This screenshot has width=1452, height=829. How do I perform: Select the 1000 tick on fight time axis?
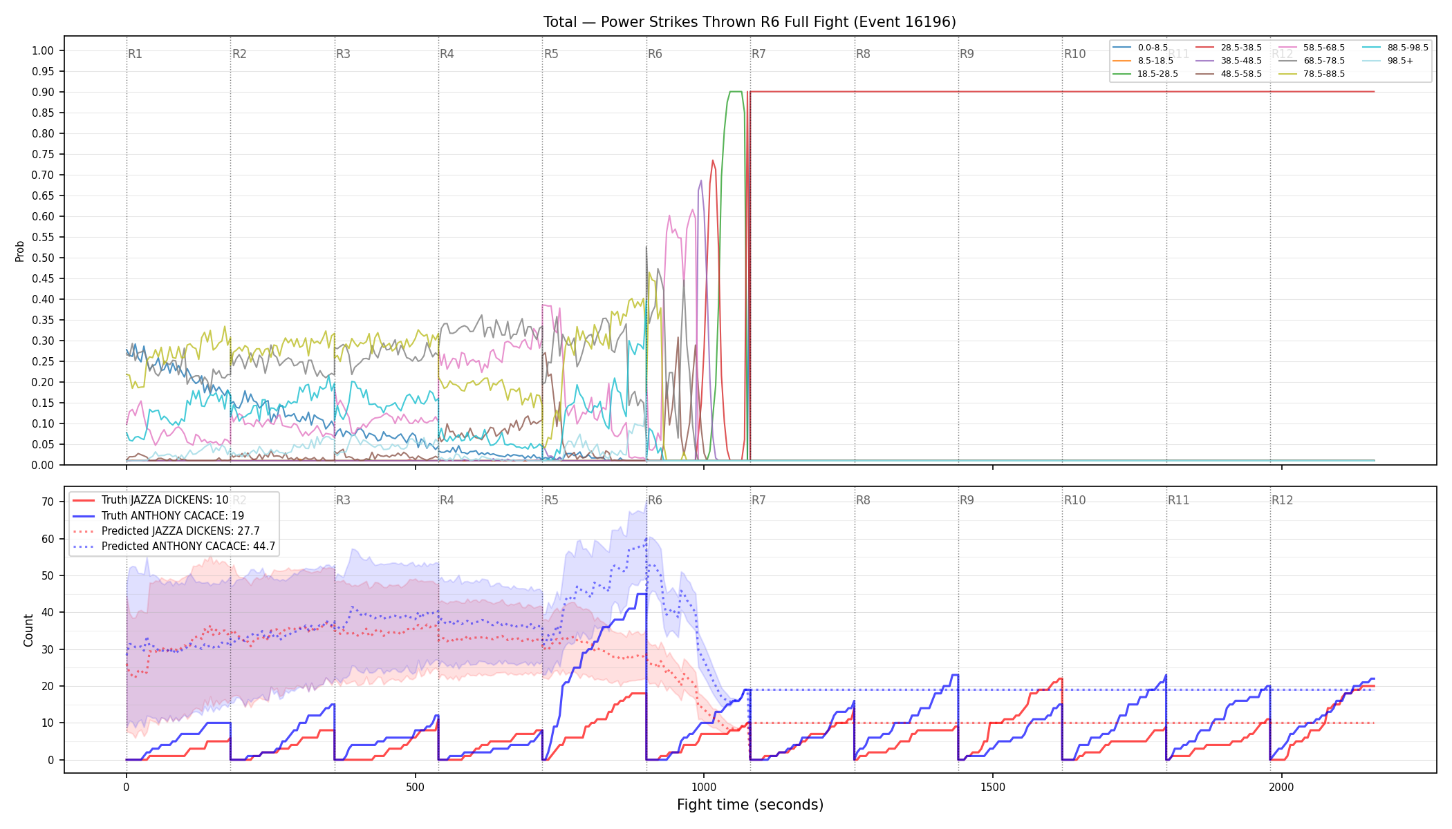click(704, 787)
